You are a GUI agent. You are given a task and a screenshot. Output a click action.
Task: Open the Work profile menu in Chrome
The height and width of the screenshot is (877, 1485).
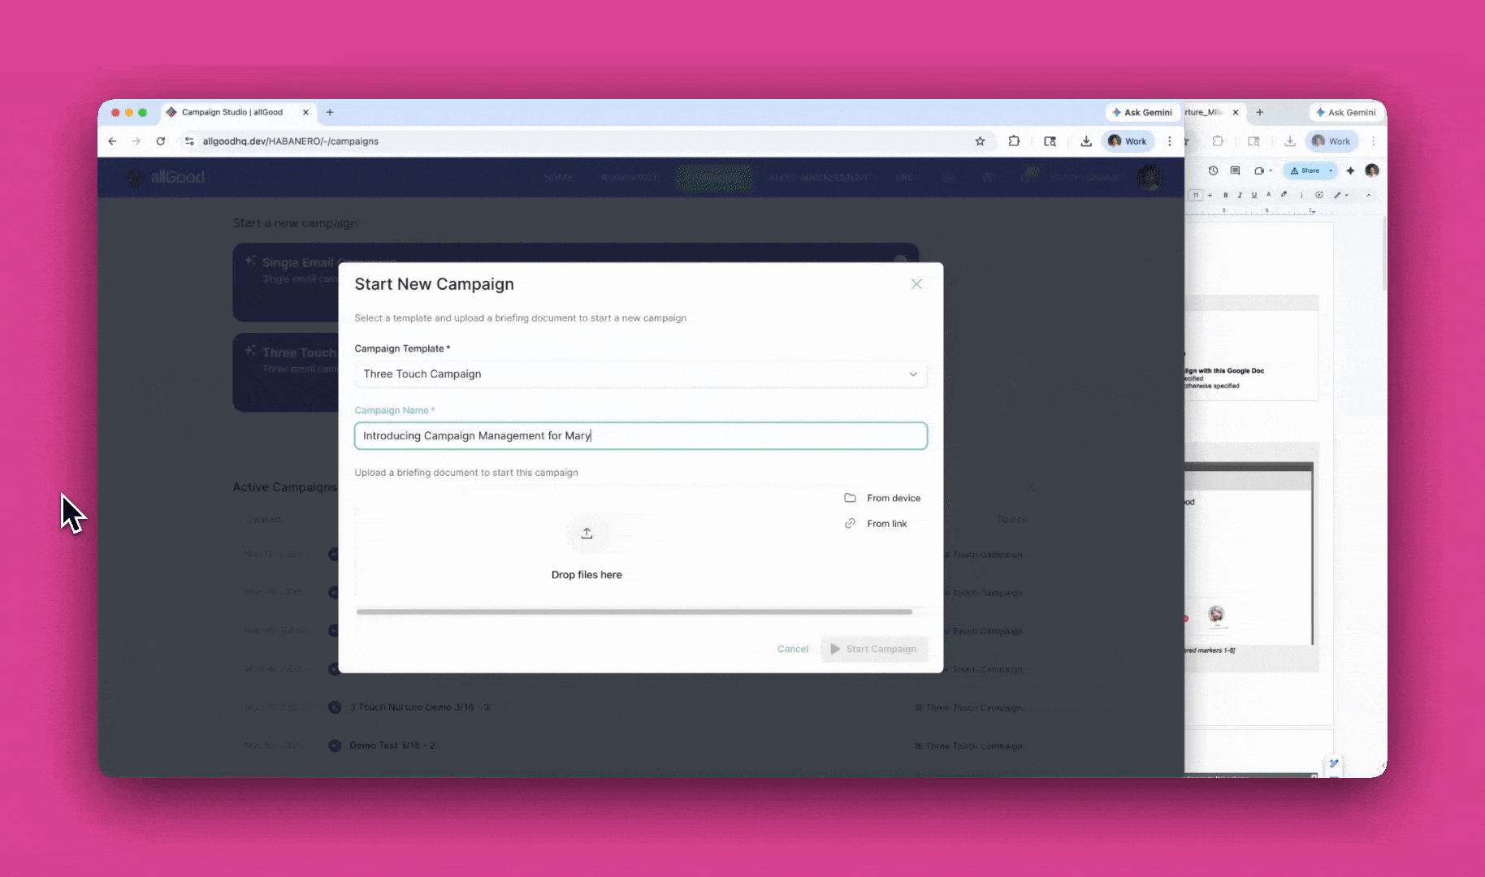tap(1128, 141)
